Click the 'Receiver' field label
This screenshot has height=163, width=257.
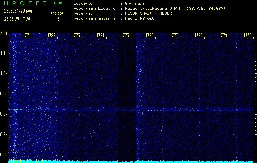(x=83, y=13)
